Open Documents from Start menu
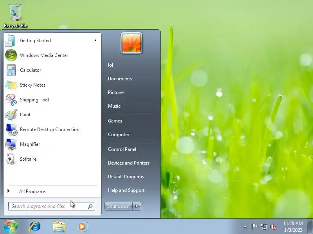The height and width of the screenshot is (234, 313). tap(120, 79)
